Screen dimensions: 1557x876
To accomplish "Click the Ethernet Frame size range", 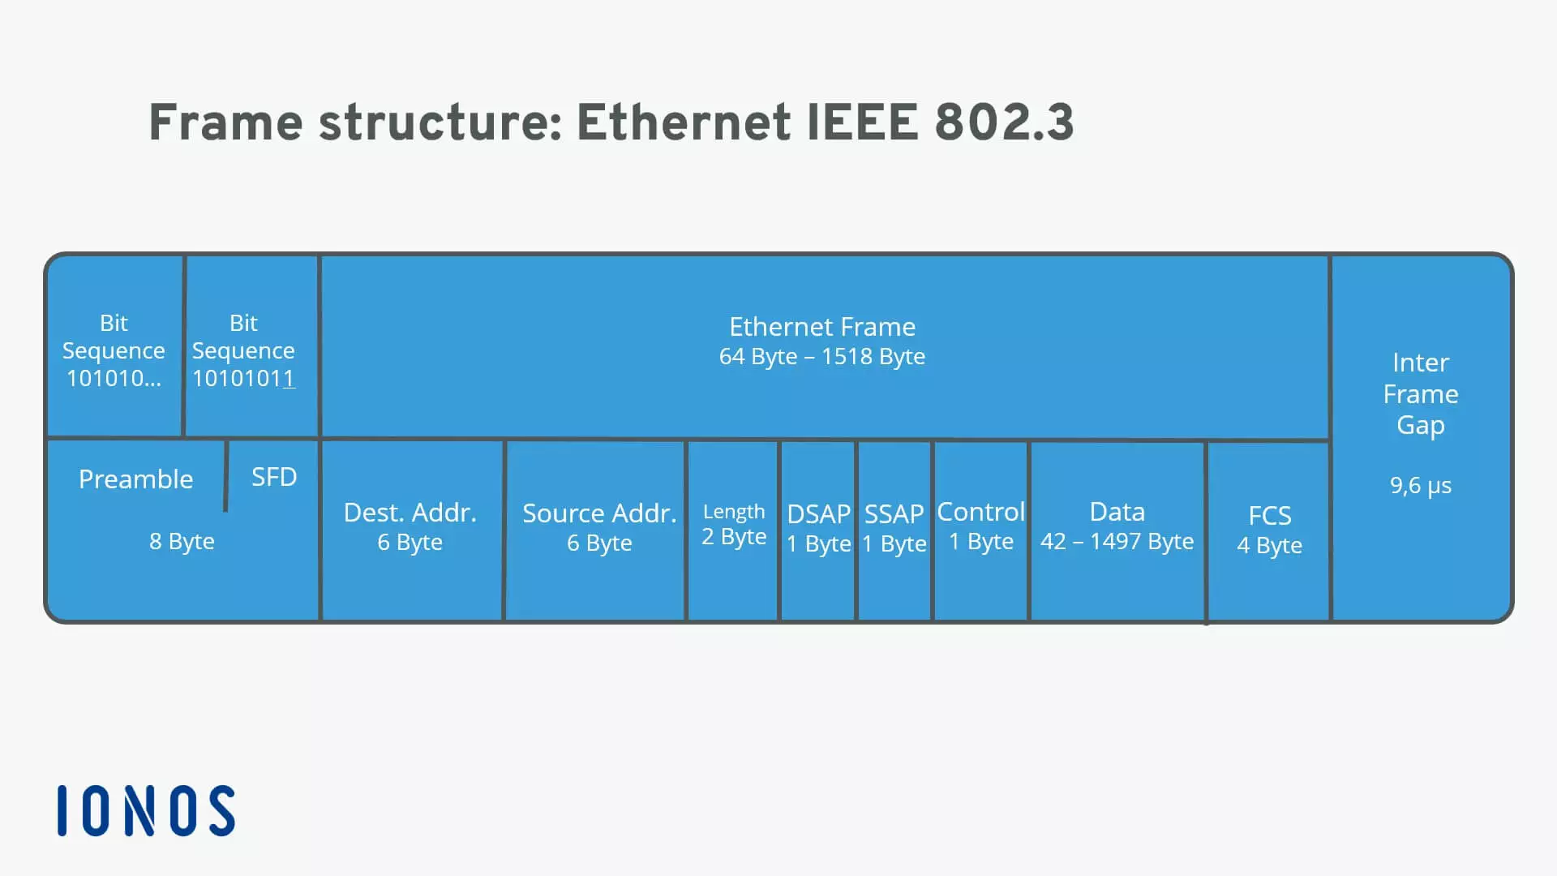I will click(x=822, y=356).
